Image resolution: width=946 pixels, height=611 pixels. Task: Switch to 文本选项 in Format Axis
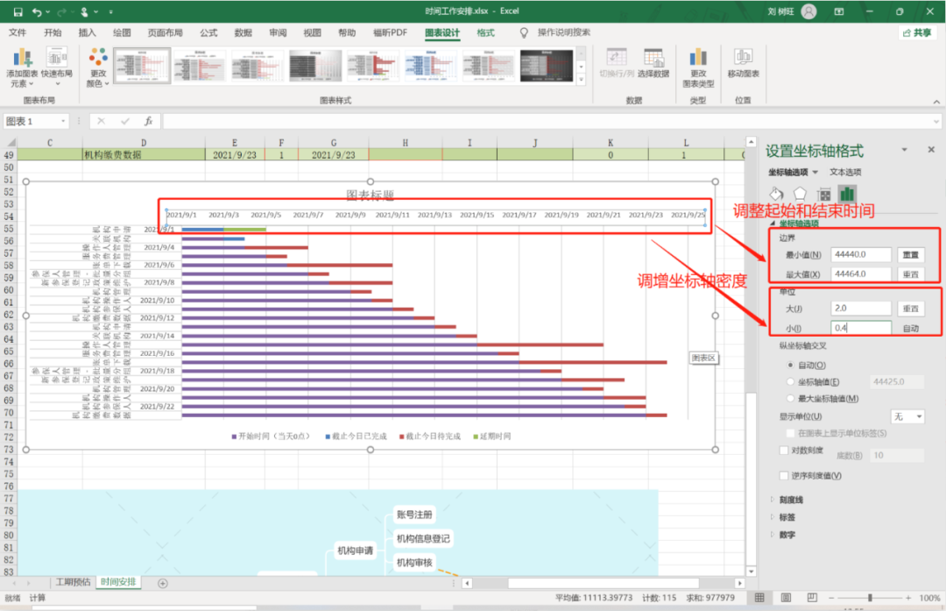tap(845, 173)
